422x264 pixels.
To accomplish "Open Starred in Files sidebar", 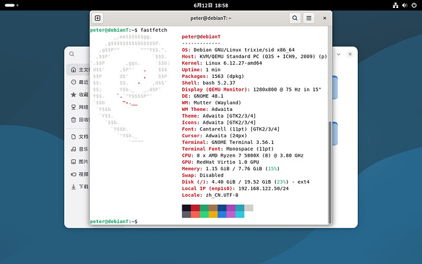I will click(78, 94).
